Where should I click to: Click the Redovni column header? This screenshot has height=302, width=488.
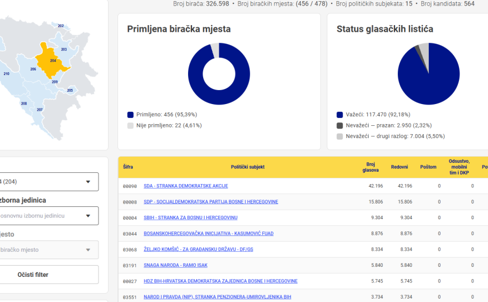[400, 167]
